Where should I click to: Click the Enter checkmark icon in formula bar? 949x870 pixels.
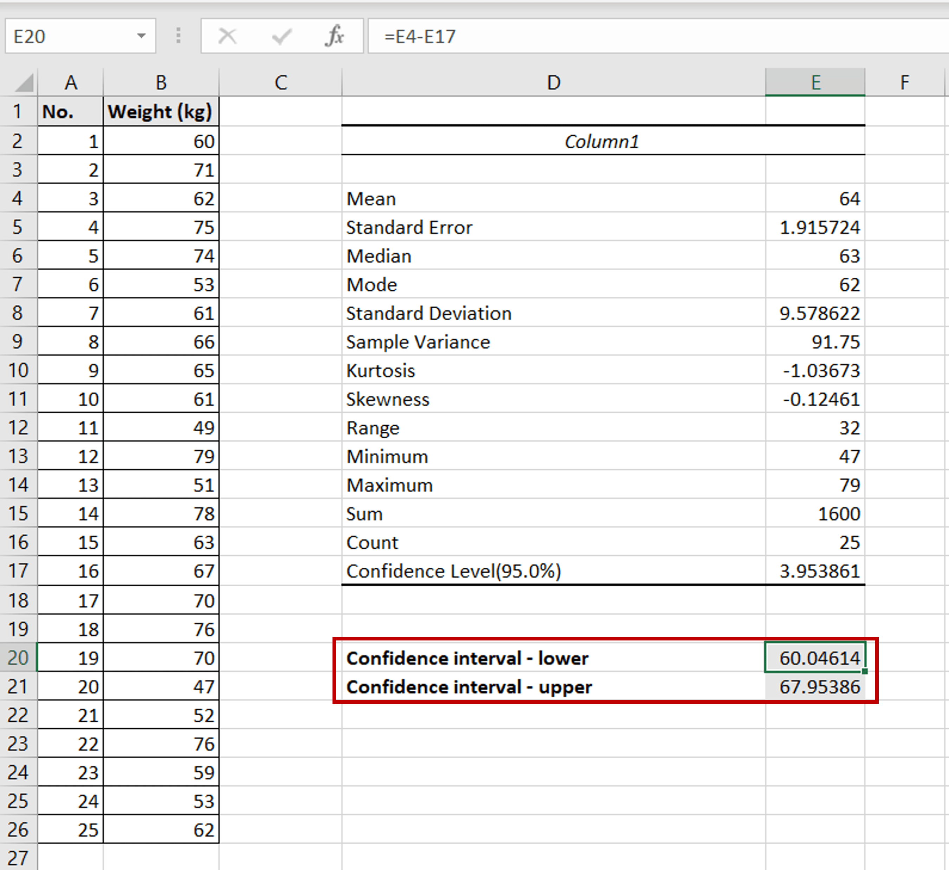coord(281,36)
